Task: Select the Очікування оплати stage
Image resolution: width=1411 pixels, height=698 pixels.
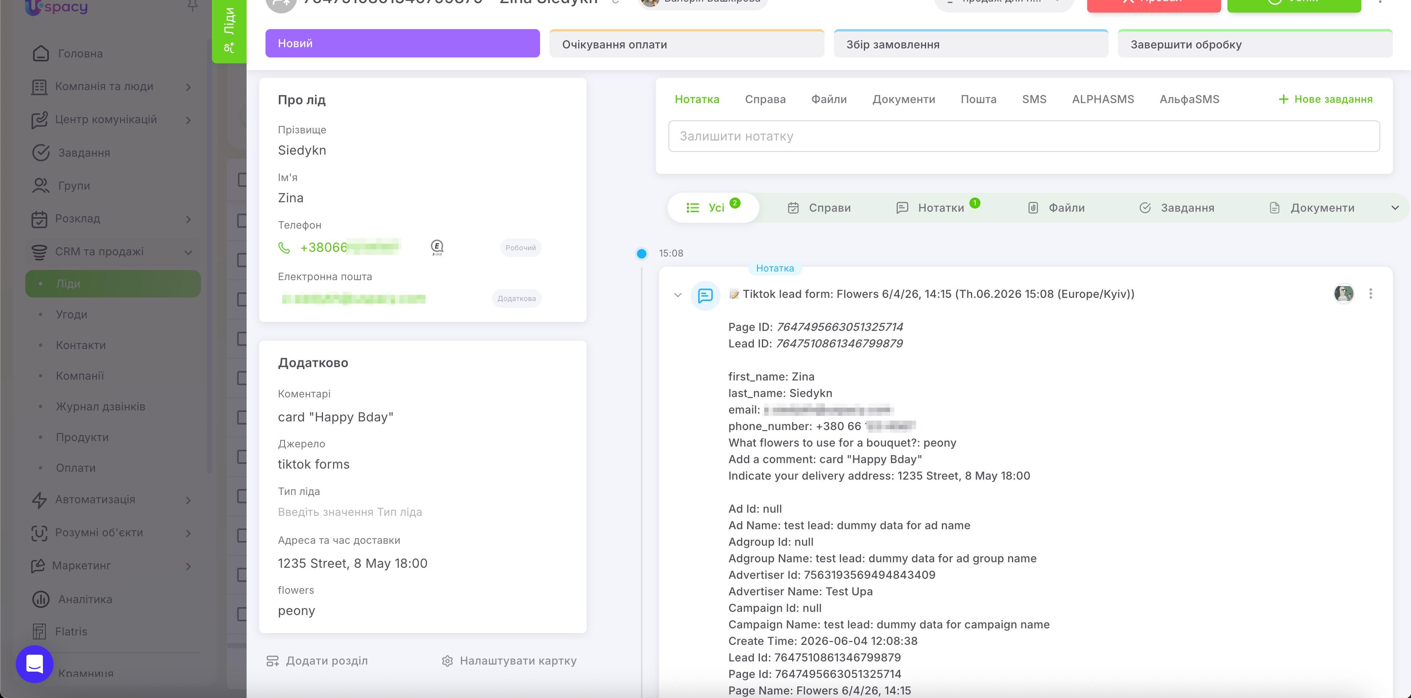Action: pos(686,44)
